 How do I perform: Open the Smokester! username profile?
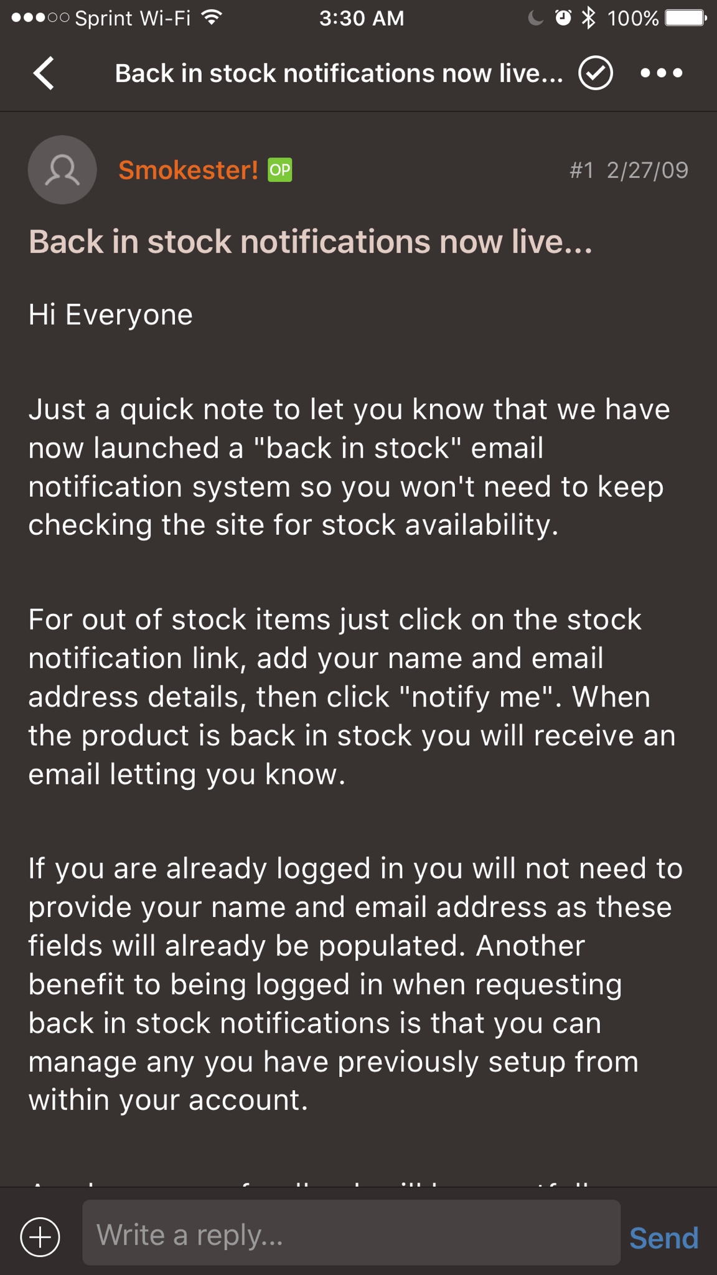click(188, 170)
